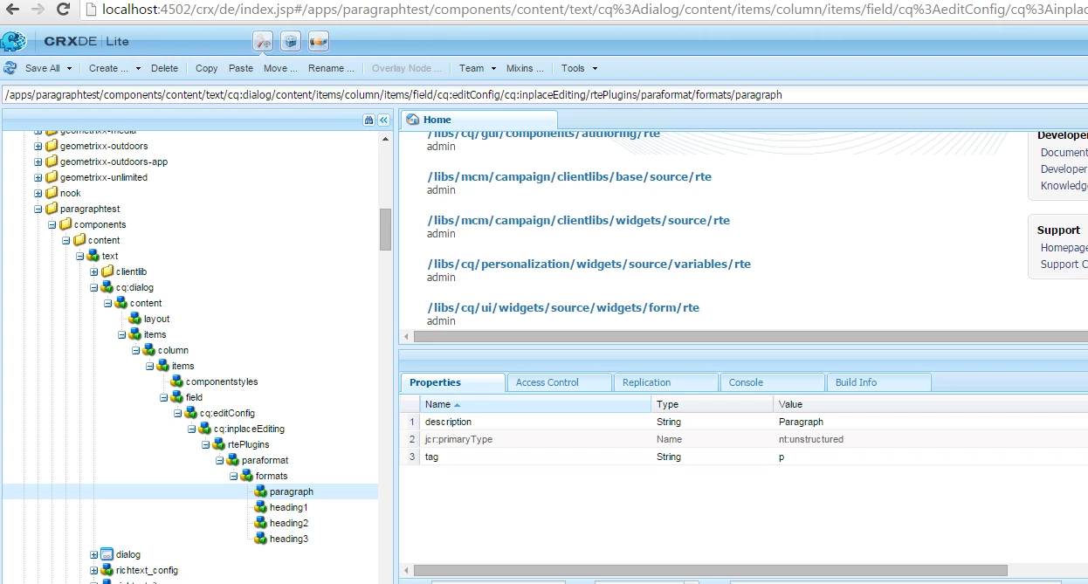Click the CRXDE Lite elephant logo
1088x584 pixels.
(14, 41)
